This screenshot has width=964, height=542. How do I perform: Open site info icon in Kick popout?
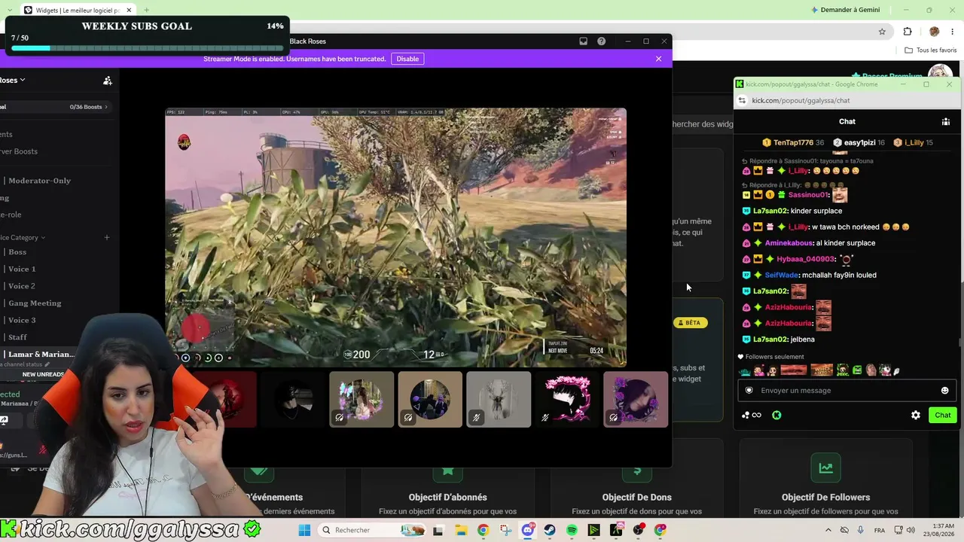pyautogui.click(x=742, y=101)
